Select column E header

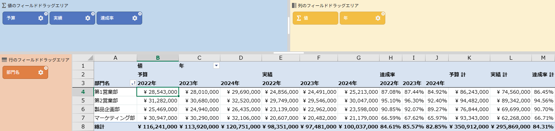point(281,58)
